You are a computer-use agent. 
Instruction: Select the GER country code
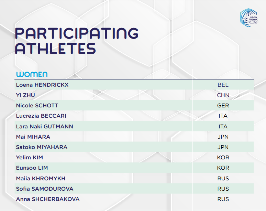pos(223,106)
